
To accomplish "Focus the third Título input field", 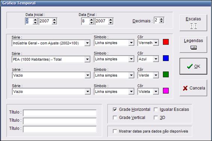I will tap(59, 129).
